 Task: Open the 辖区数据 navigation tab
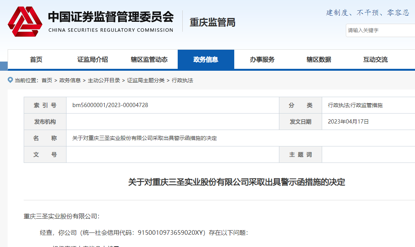tap(319, 60)
